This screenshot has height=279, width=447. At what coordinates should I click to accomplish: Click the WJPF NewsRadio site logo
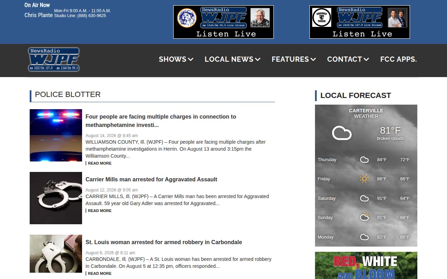(54, 60)
